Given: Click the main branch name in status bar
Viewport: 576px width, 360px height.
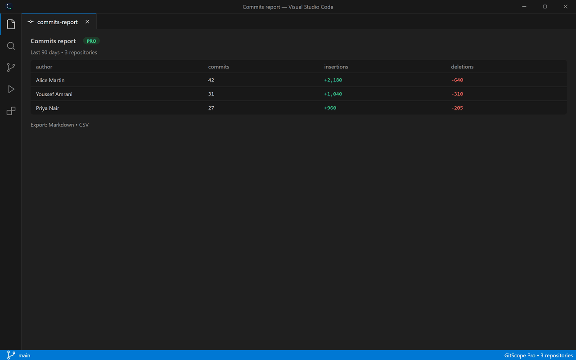Looking at the screenshot, I should coord(24,355).
